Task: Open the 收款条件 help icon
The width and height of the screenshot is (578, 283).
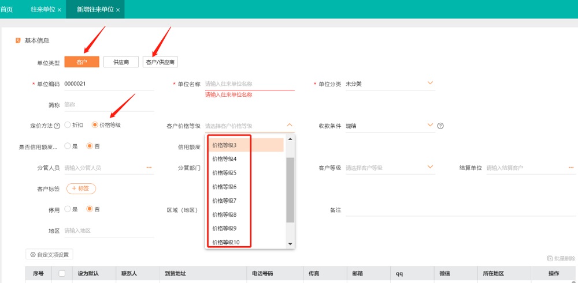Action: [x=440, y=126]
